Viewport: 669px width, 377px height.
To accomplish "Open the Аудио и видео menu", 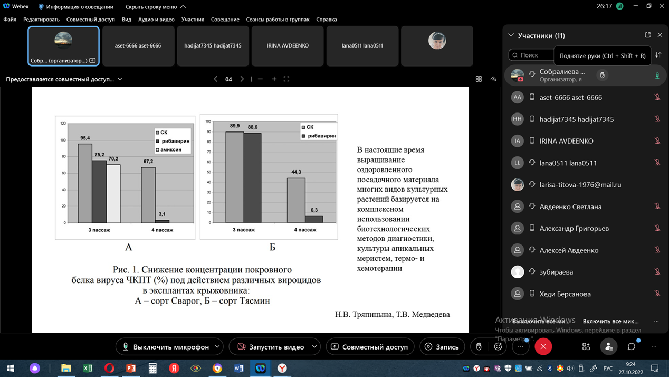I will [x=156, y=20].
